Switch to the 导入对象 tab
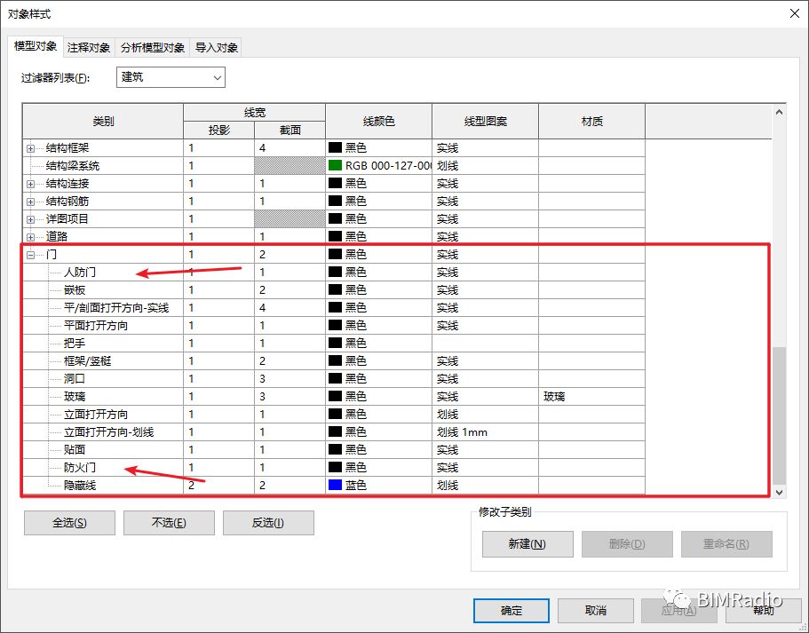 click(216, 47)
